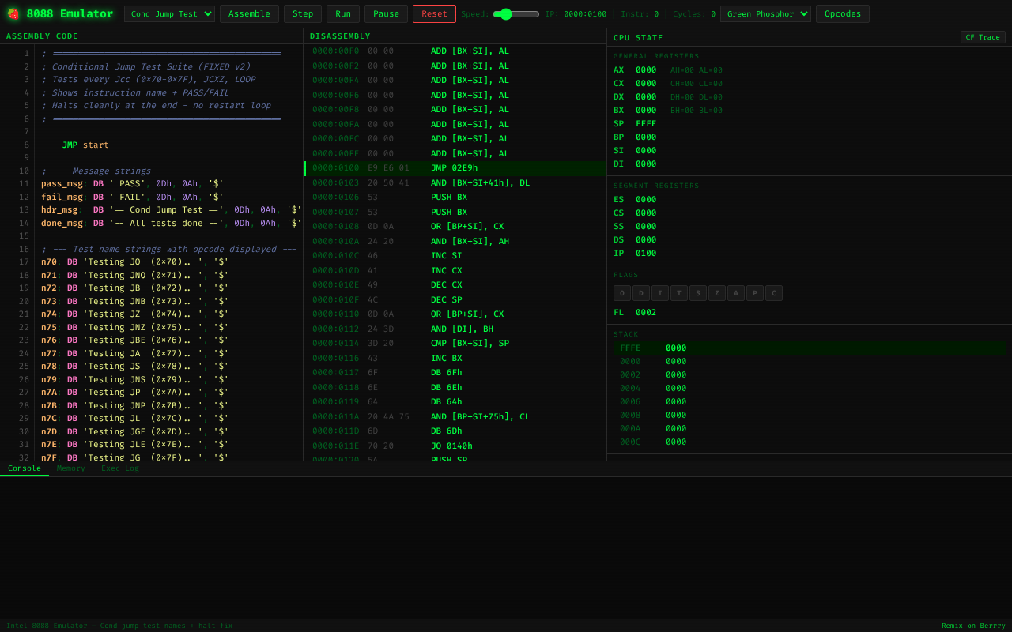The height and width of the screenshot is (632, 1012).
Task: Click the 8088 Emulator title text
Action: pyautogui.click(x=70, y=13)
